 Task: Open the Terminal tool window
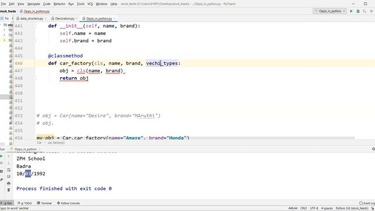pos(45,203)
